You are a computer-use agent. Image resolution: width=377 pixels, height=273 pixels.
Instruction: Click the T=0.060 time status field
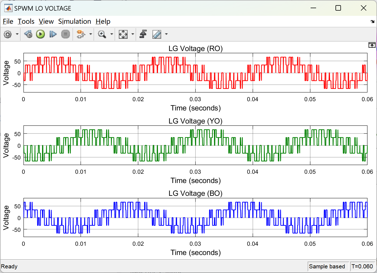pos(362,266)
